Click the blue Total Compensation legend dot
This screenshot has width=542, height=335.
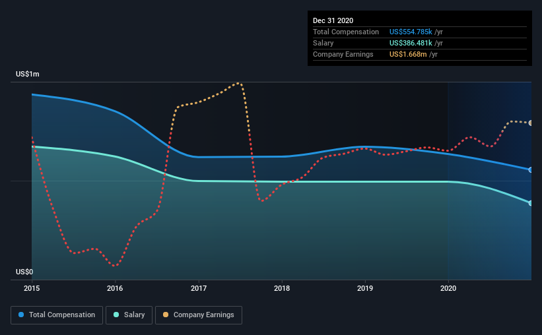point(21,315)
